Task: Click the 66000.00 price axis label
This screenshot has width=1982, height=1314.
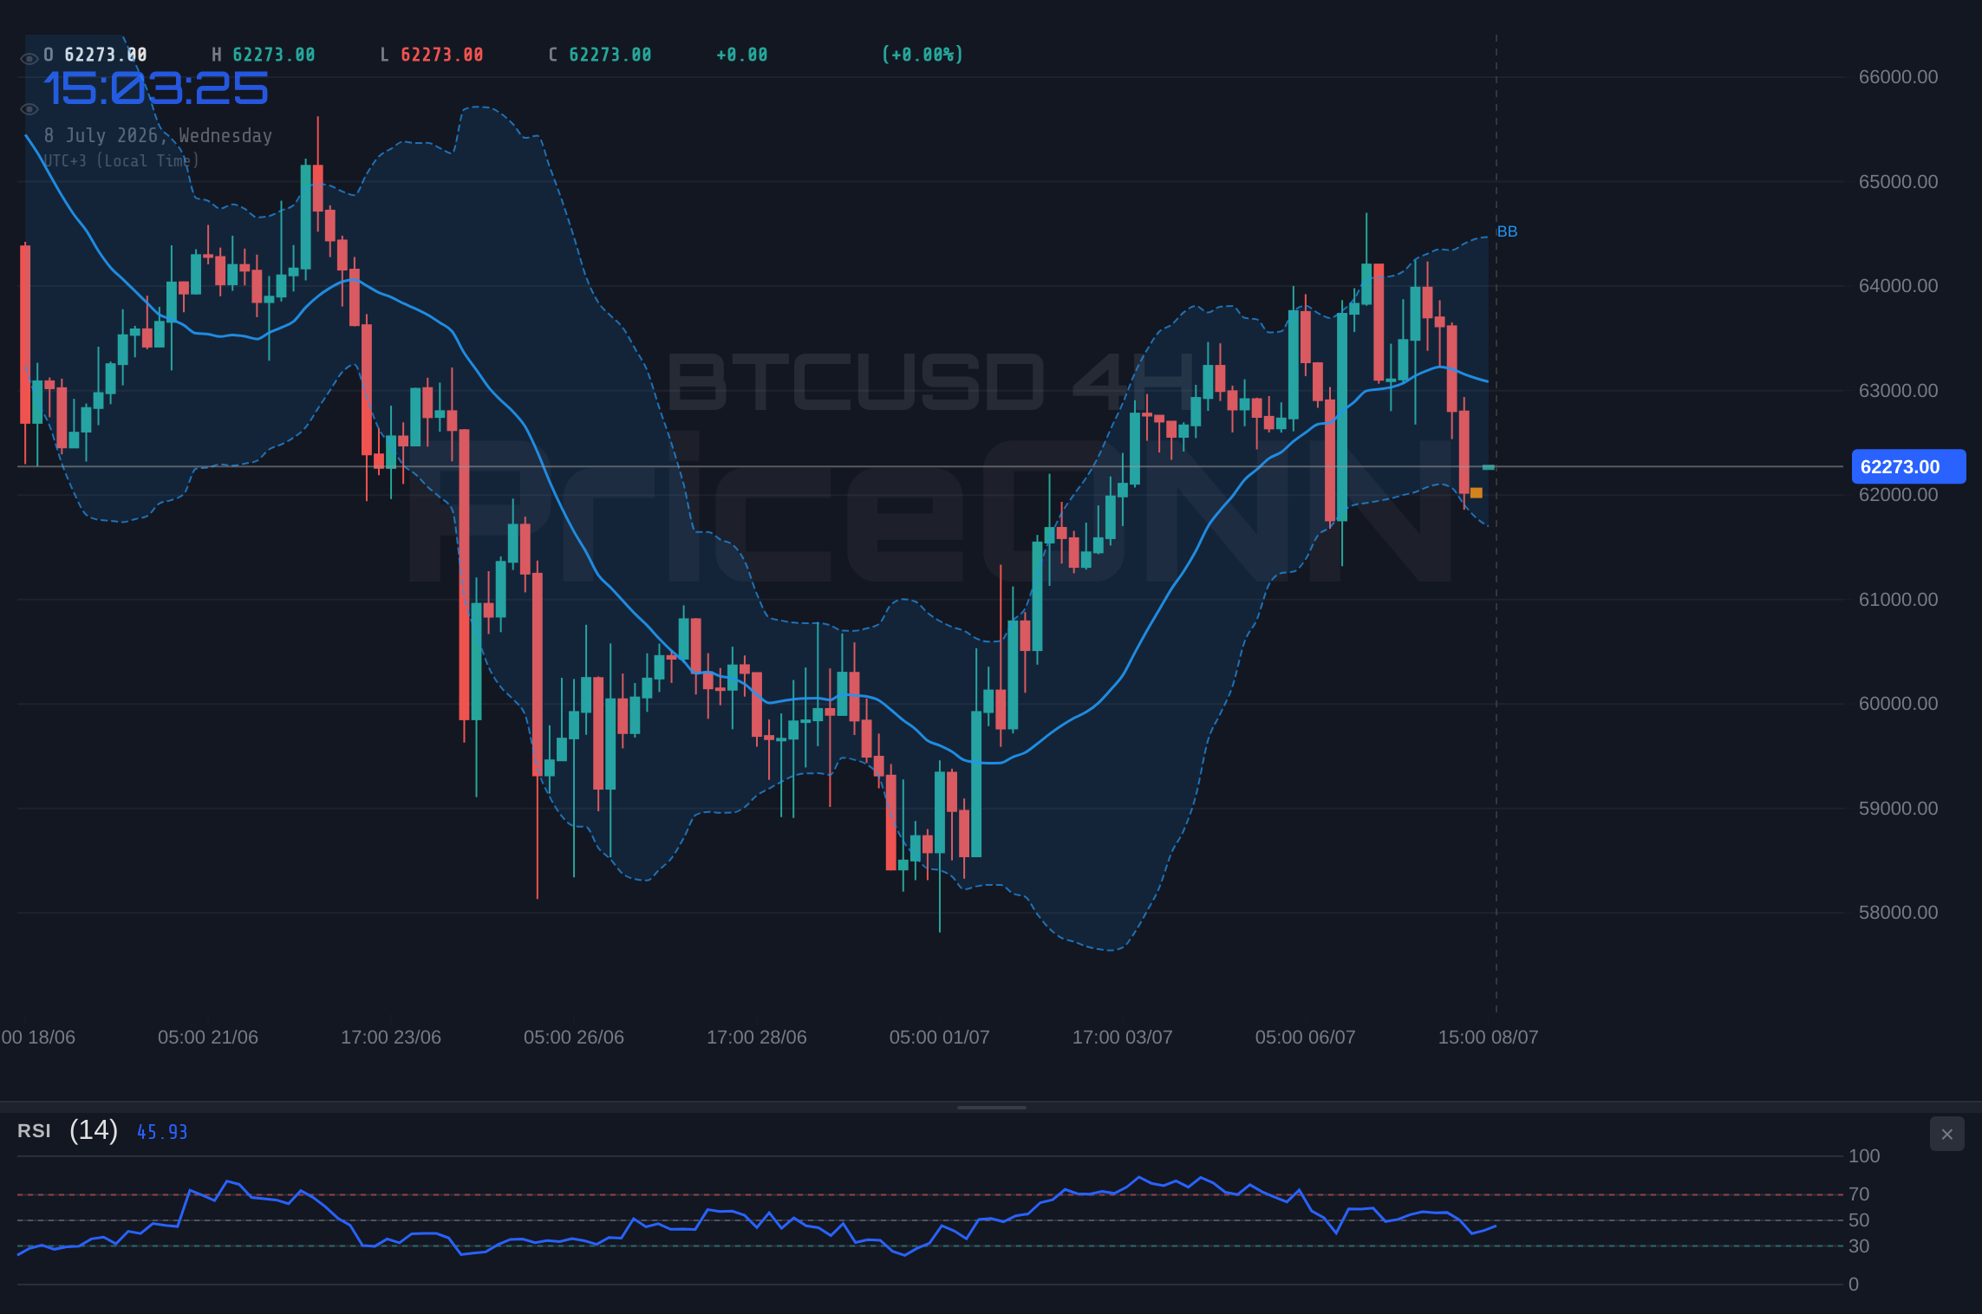Action: [x=1898, y=77]
